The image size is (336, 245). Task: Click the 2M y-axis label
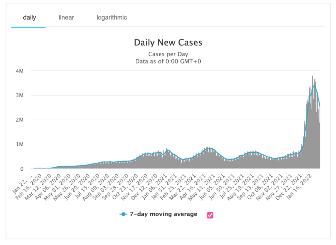pos(20,120)
